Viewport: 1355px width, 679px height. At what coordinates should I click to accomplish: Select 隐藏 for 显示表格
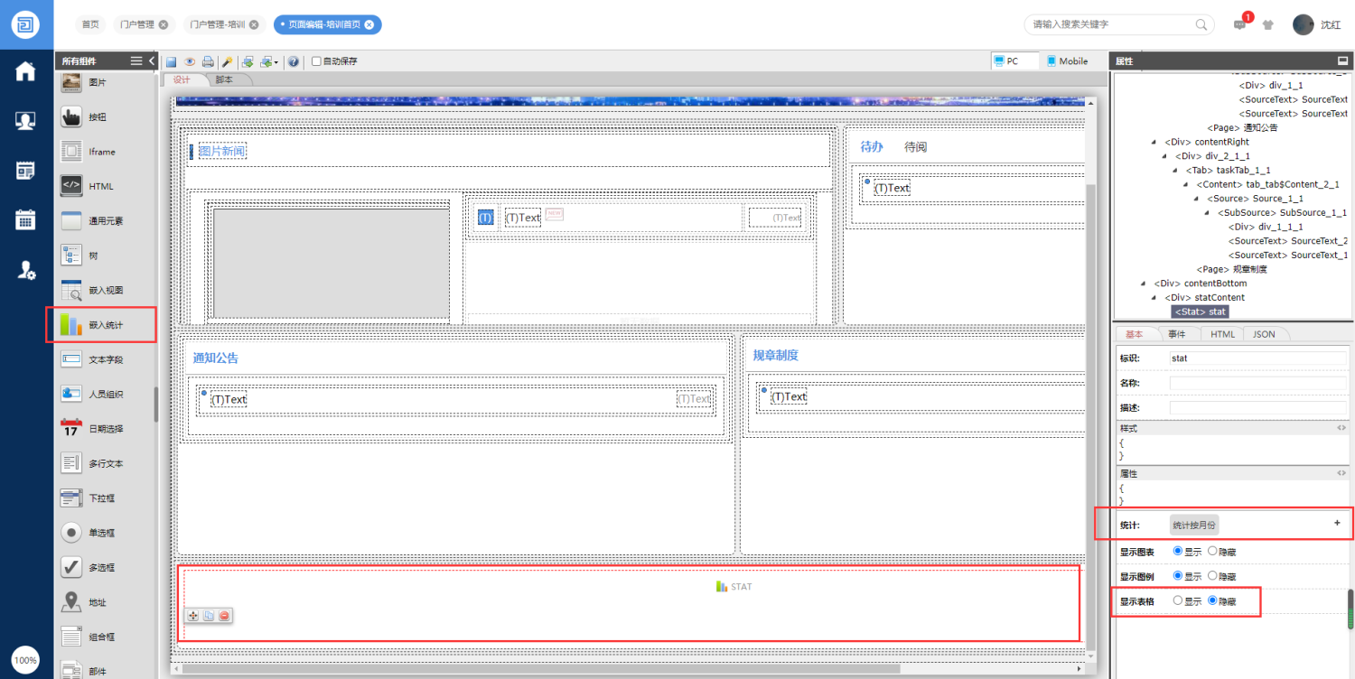click(1212, 600)
